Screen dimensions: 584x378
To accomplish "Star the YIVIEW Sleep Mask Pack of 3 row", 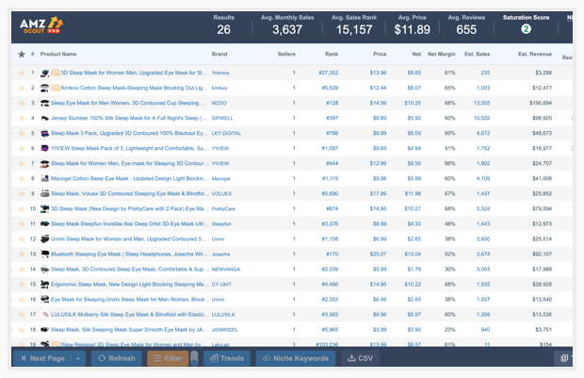I will click(22, 148).
